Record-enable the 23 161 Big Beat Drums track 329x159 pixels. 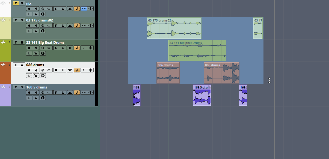click(x=29, y=48)
